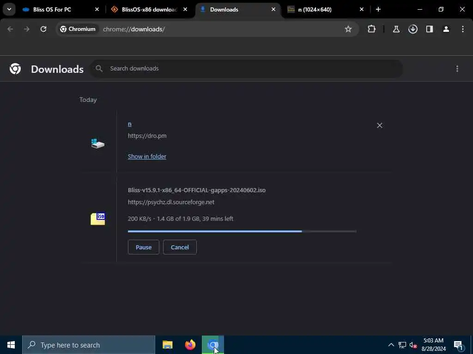The height and width of the screenshot is (354, 473).
Task: Open the network status tray icon
Action: click(402, 345)
